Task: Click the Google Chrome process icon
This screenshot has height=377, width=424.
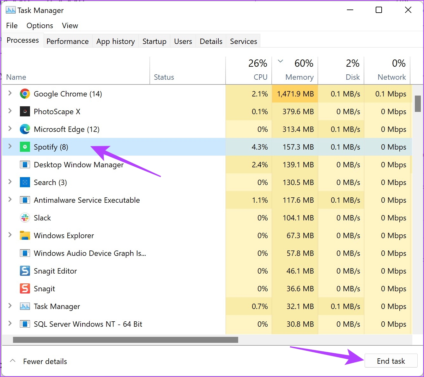Action: pos(25,94)
